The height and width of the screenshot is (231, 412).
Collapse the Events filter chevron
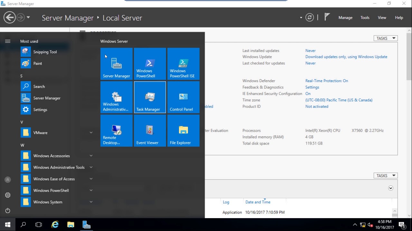(391, 188)
